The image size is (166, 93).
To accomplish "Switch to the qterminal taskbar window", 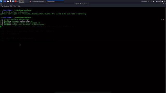I will [55, 1].
